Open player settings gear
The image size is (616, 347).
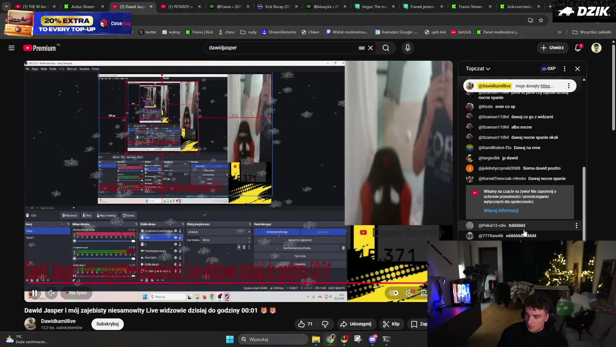(409, 293)
